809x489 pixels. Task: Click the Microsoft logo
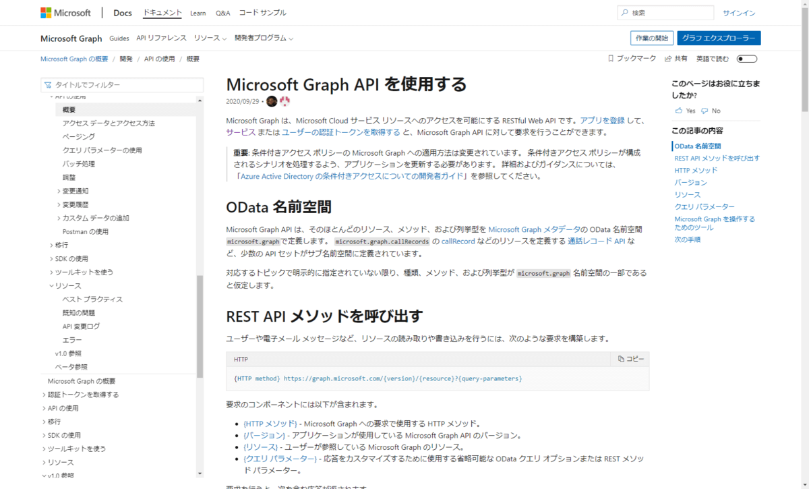pyautogui.click(x=65, y=13)
